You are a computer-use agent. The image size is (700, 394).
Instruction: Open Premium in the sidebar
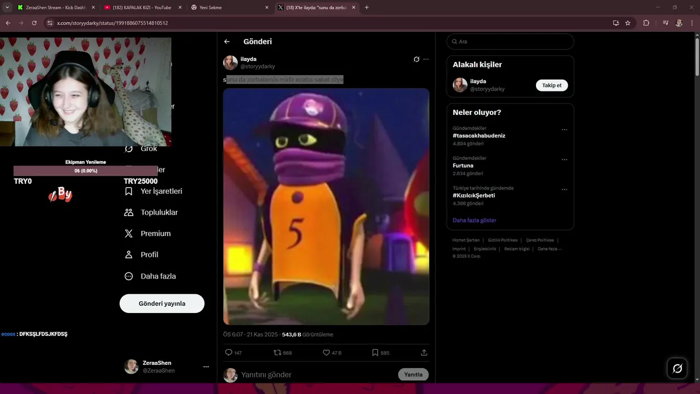click(x=148, y=234)
